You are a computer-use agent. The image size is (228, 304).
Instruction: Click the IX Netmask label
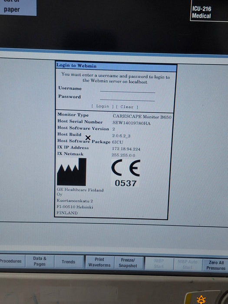[x=70, y=154]
